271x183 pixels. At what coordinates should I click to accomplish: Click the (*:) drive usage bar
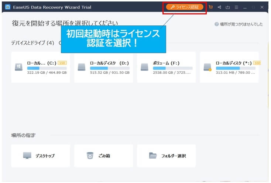(236, 68)
